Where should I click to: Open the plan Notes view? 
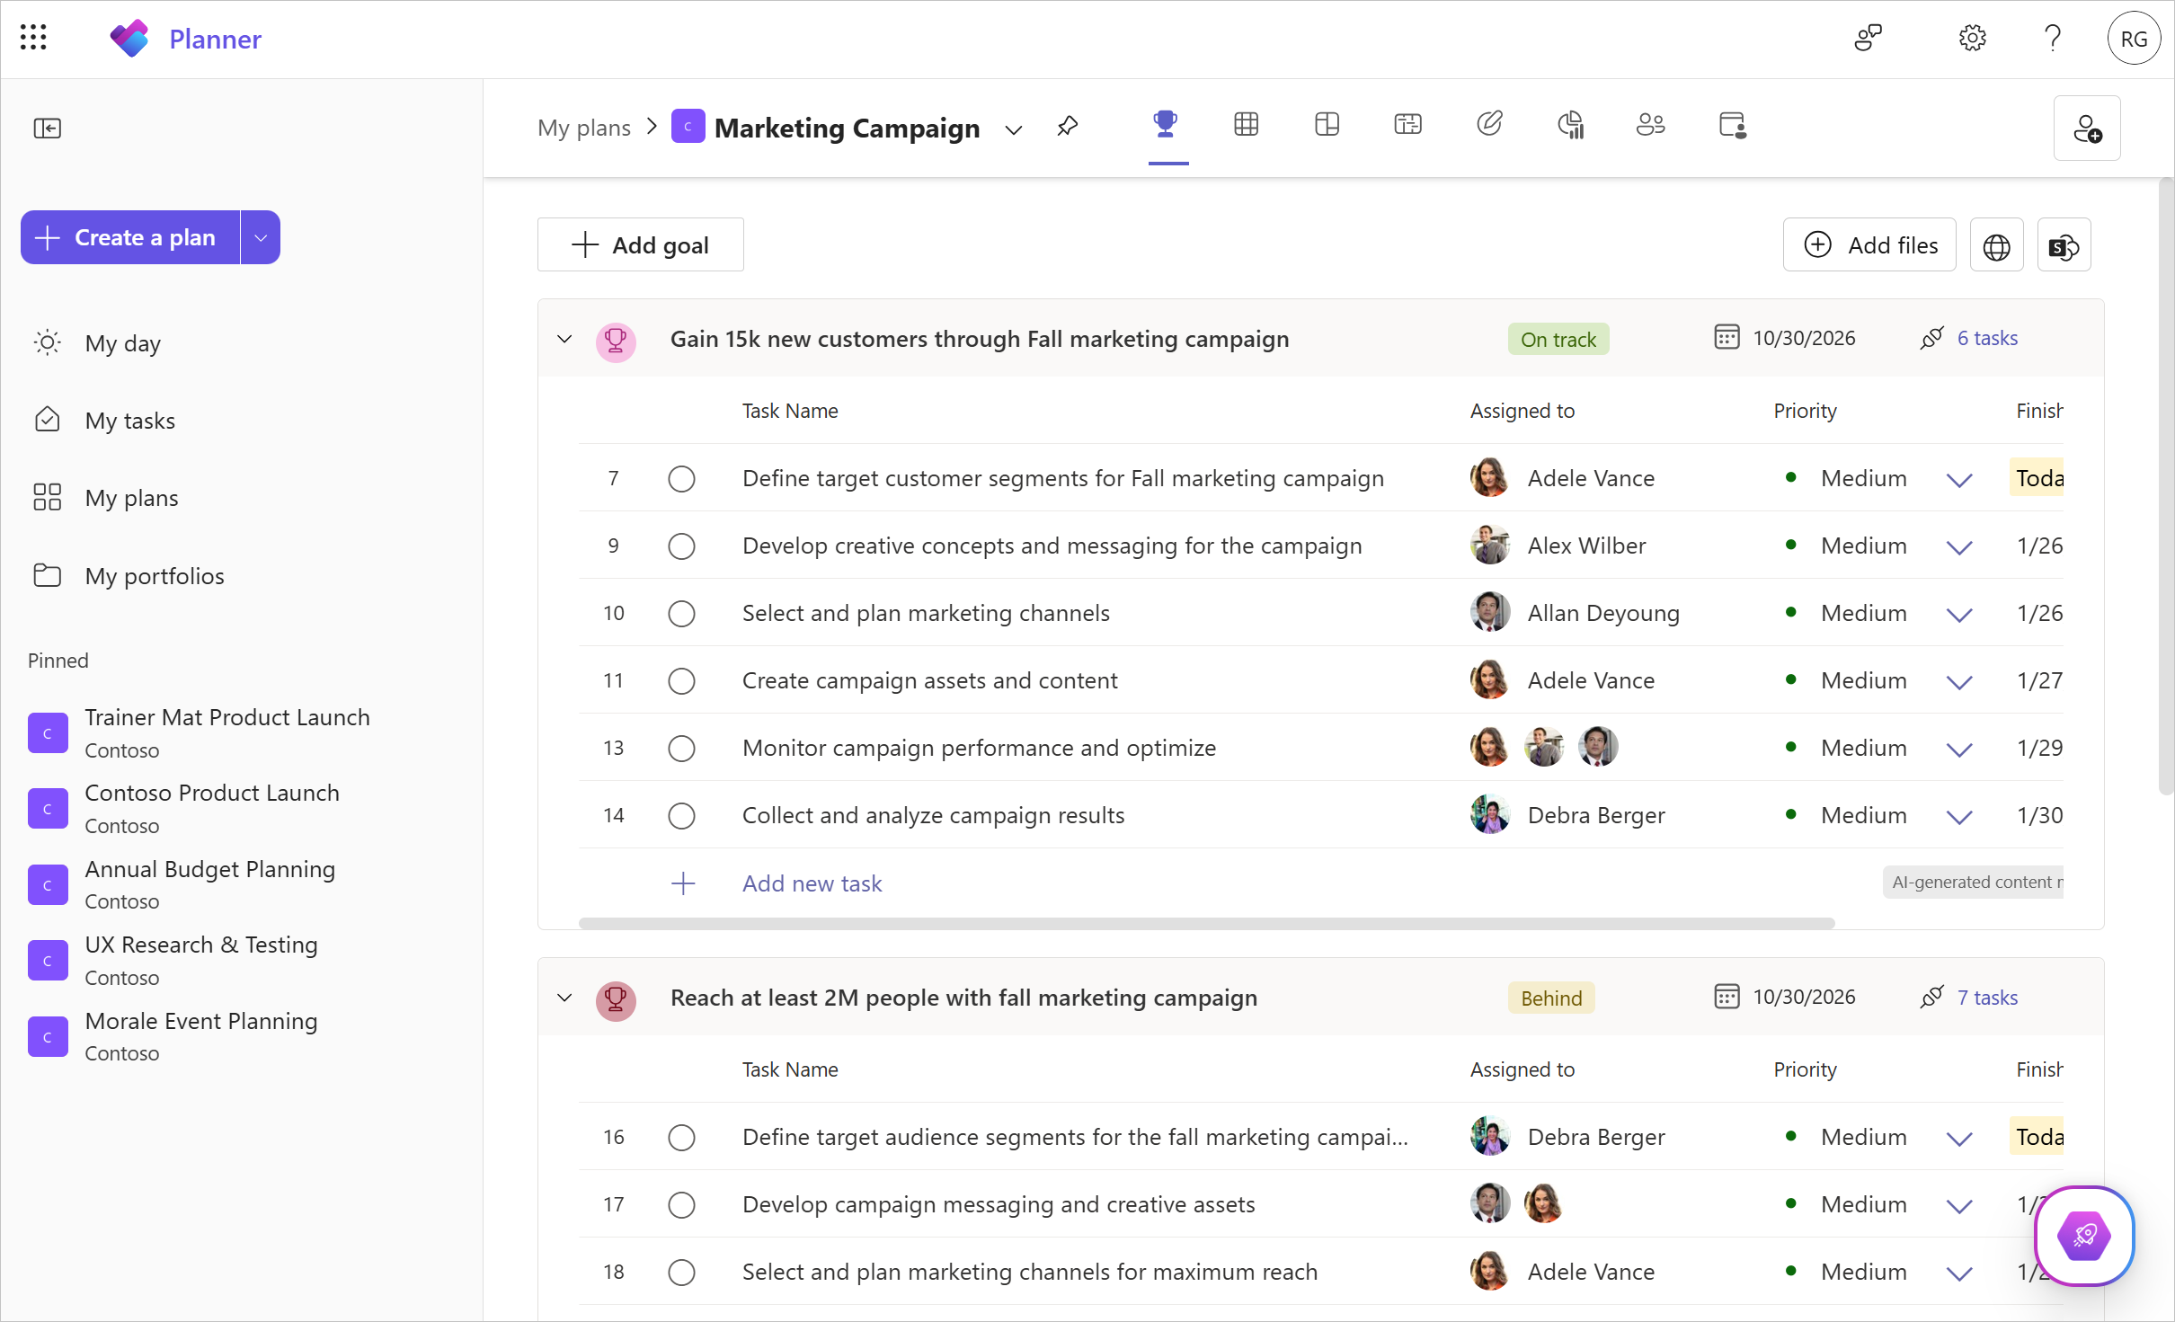pos(1490,124)
